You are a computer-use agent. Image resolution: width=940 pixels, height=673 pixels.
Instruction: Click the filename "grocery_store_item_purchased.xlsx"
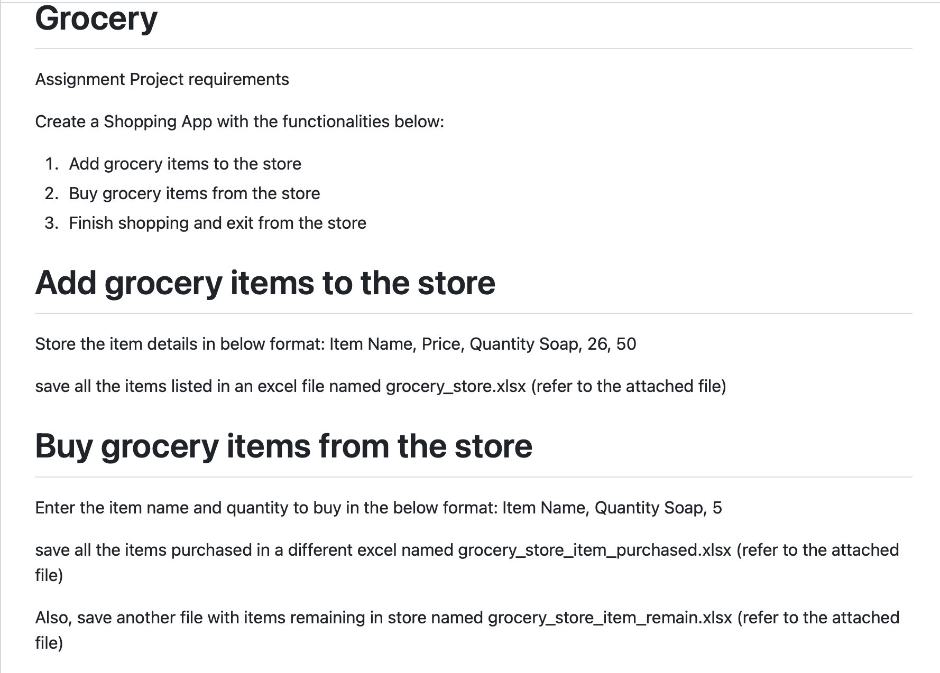(594, 550)
